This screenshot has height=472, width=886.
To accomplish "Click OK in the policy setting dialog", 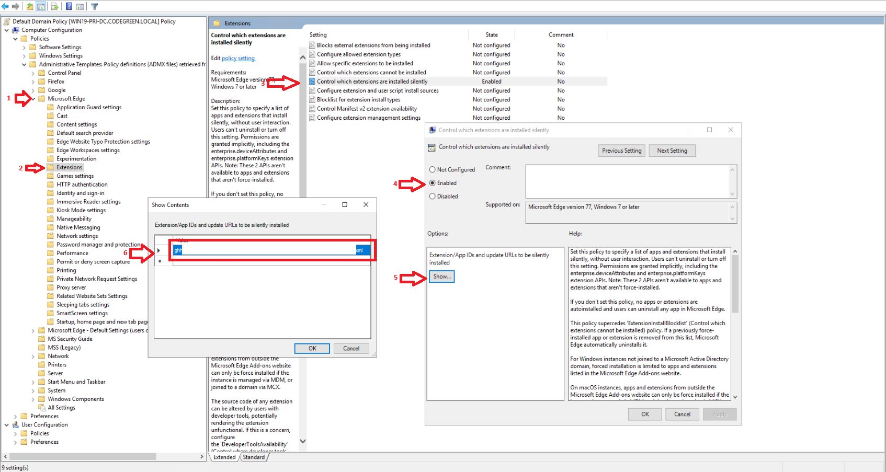I will (x=645, y=415).
